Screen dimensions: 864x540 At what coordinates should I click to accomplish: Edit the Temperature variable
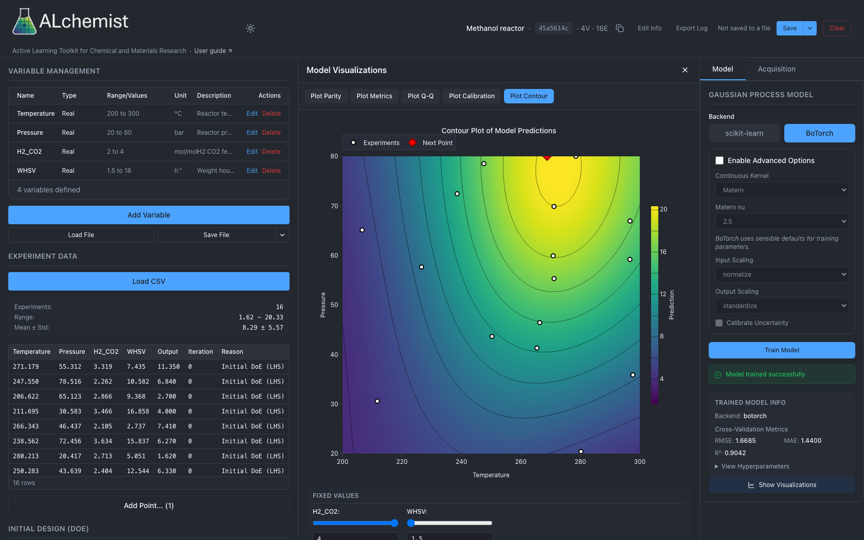pyautogui.click(x=252, y=114)
